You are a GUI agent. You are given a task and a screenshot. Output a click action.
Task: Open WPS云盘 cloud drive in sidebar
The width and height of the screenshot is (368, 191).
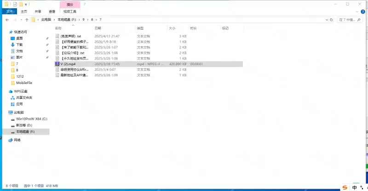pyautogui.click(x=20, y=91)
